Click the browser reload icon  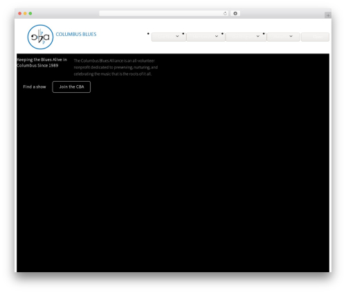[x=225, y=13]
